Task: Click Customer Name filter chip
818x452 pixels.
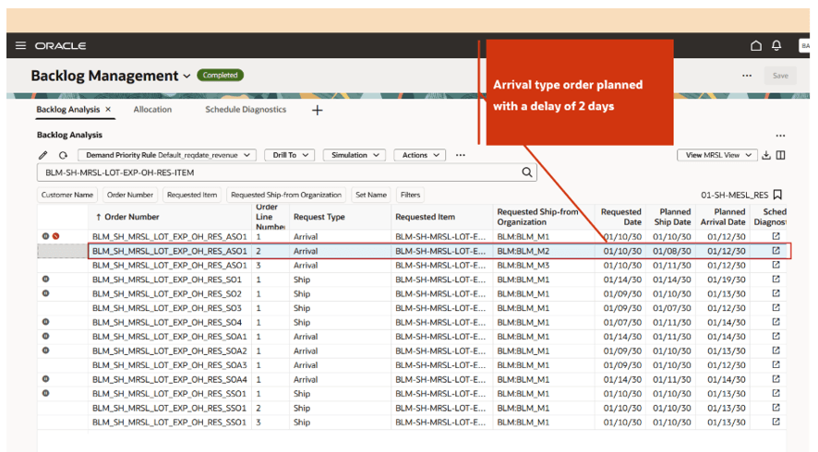Action: tap(67, 195)
